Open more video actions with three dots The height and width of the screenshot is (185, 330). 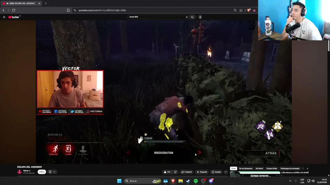(x=226, y=172)
